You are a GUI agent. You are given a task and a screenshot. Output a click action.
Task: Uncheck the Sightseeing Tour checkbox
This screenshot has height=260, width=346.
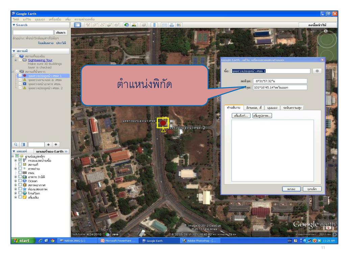[20, 60]
